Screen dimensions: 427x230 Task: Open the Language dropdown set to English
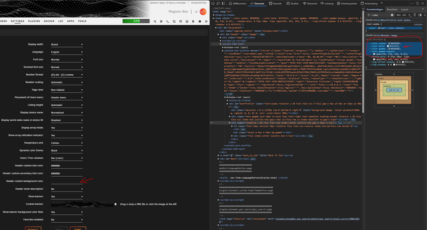pyautogui.click(x=67, y=52)
